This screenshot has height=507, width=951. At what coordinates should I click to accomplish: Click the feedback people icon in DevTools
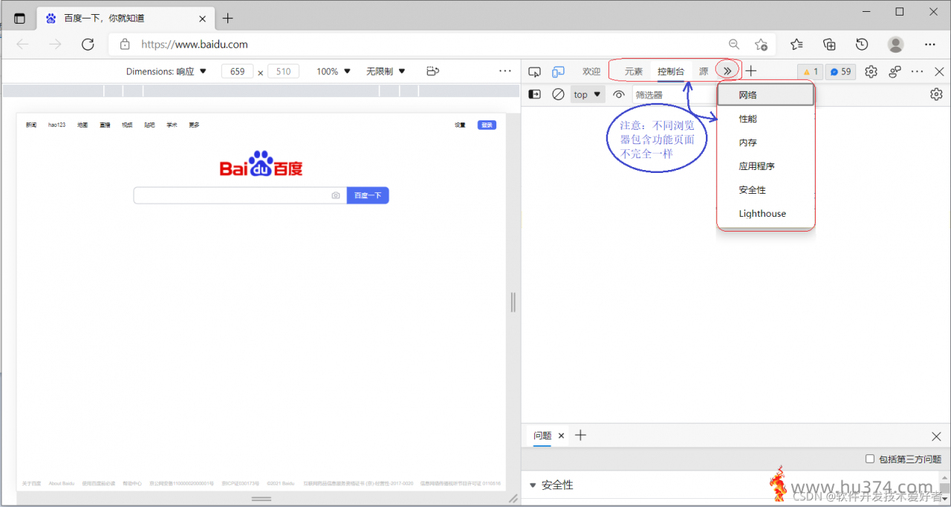[895, 72]
